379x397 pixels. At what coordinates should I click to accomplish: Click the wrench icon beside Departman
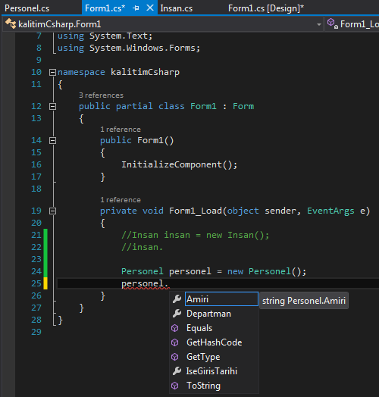tap(177, 314)
